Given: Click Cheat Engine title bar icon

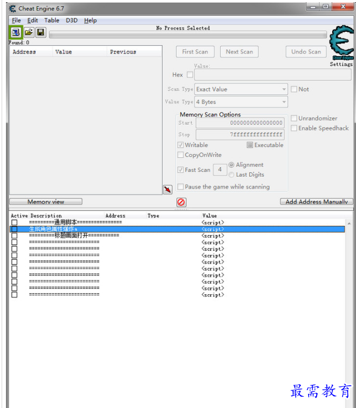Looking at the screenshot, I should pos(12,9).
